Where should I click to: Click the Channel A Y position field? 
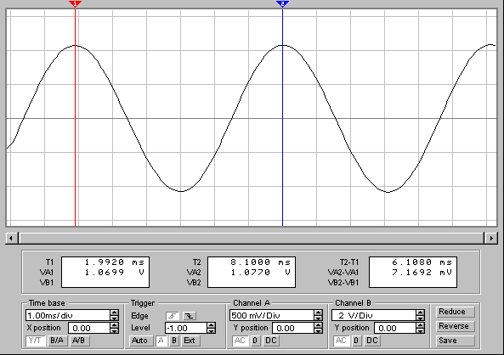293,328
